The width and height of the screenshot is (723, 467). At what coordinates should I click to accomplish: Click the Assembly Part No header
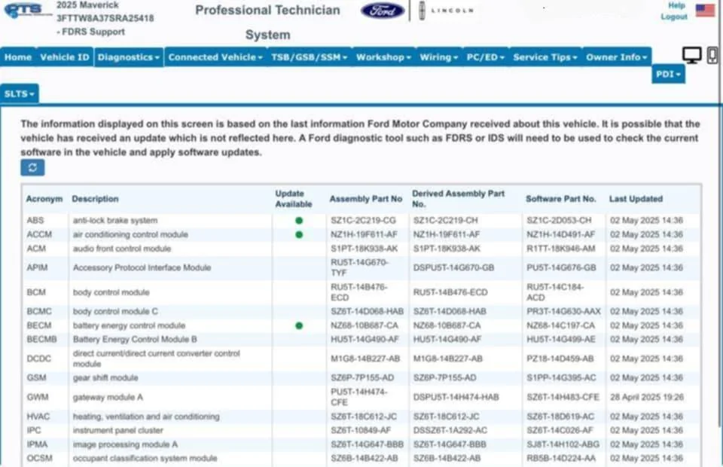366,199
